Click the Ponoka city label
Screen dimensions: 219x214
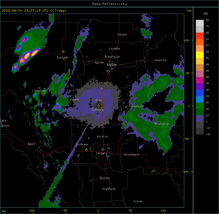[x=122, y=35]
